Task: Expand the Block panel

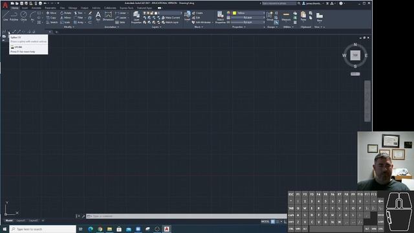Action: coord(199,27)
